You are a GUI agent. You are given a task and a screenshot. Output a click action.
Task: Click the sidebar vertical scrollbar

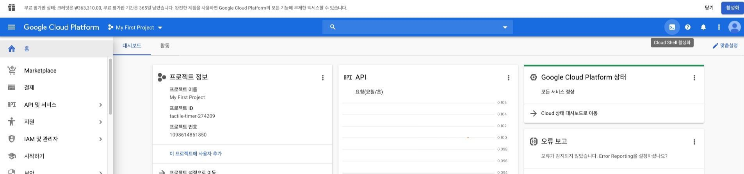[110, 86]
